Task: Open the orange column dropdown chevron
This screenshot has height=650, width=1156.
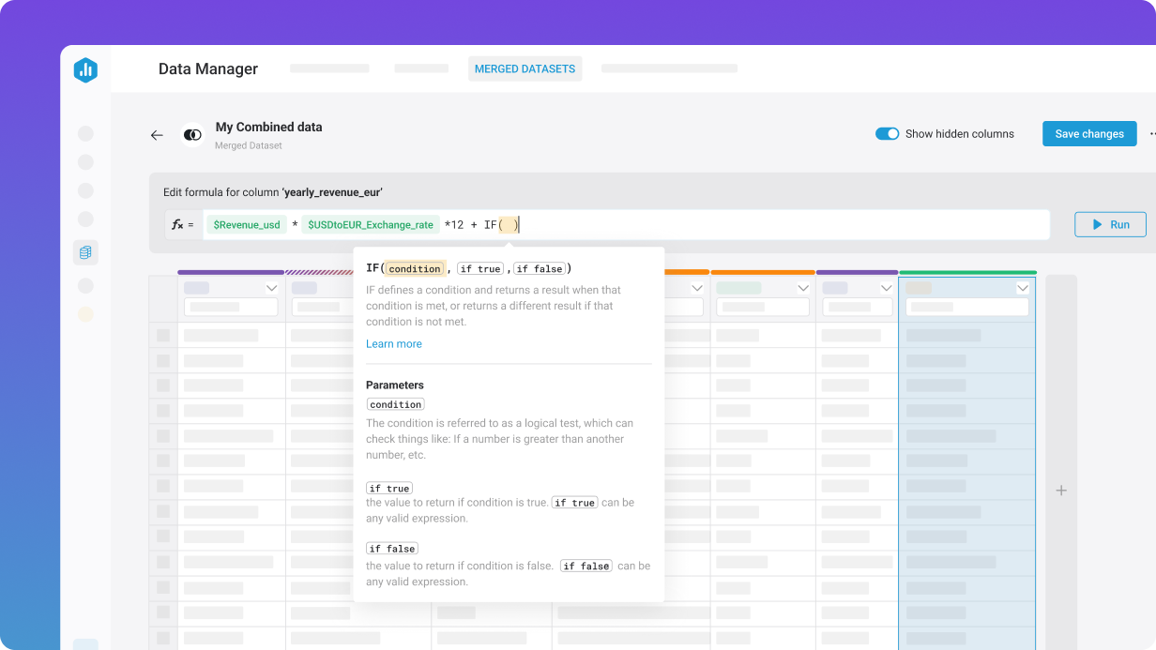Action: click(803, 288)
